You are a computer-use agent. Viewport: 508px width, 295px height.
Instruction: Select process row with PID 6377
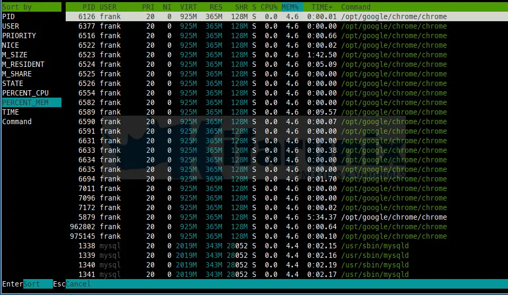[287, 26]
